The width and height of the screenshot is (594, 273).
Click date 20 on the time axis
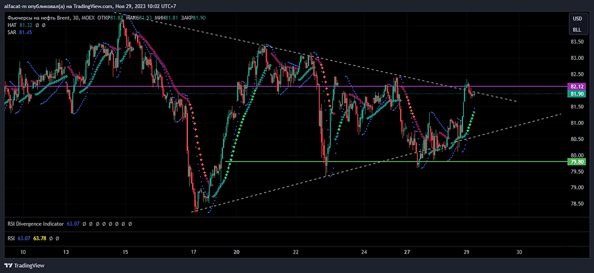236,252
